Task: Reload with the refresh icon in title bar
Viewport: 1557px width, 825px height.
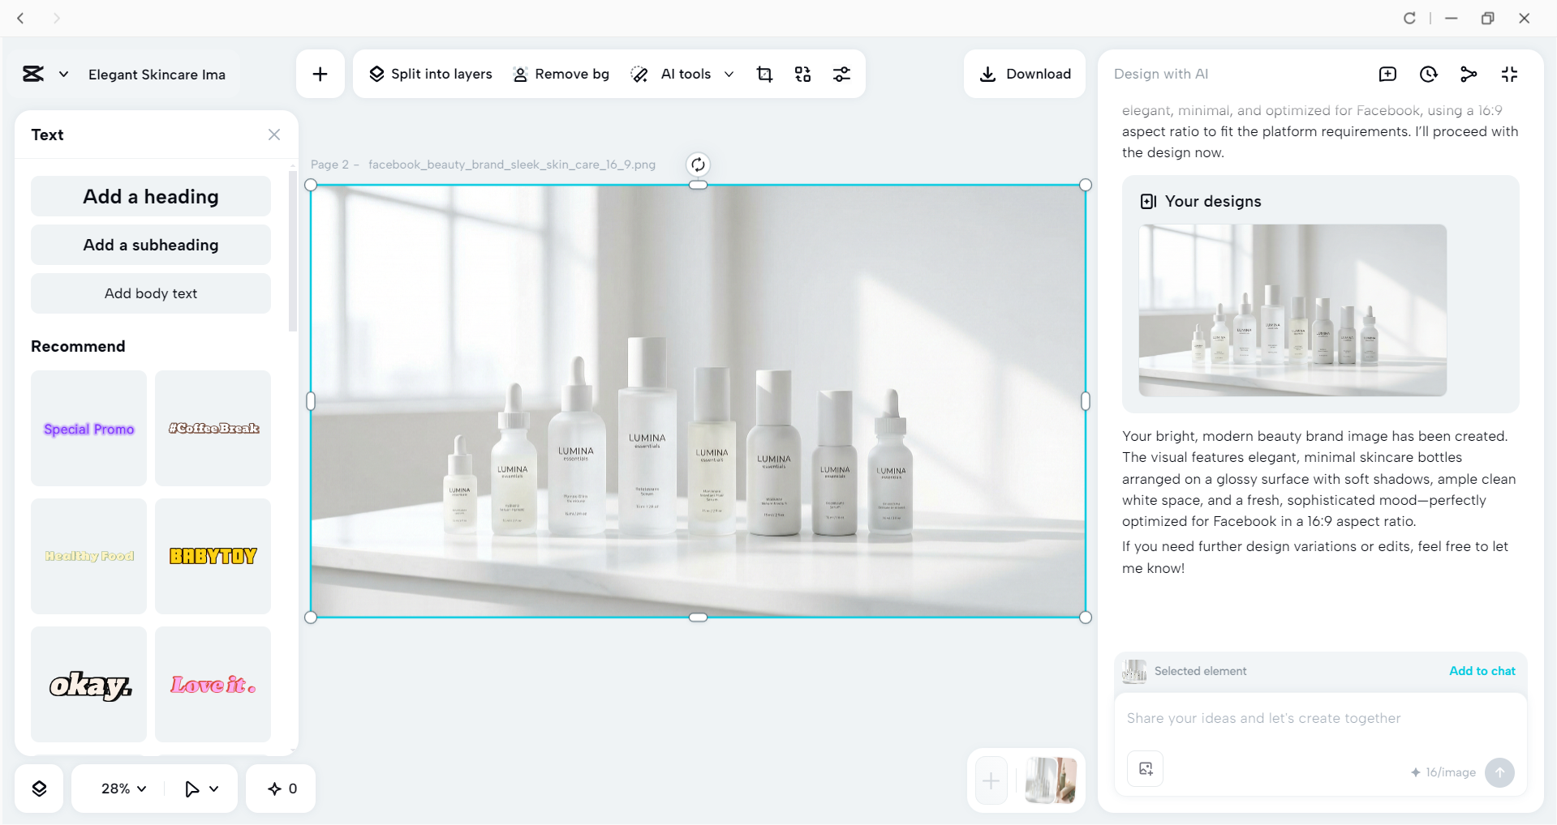Action: pyautogui.click(x=1409, y=18)
